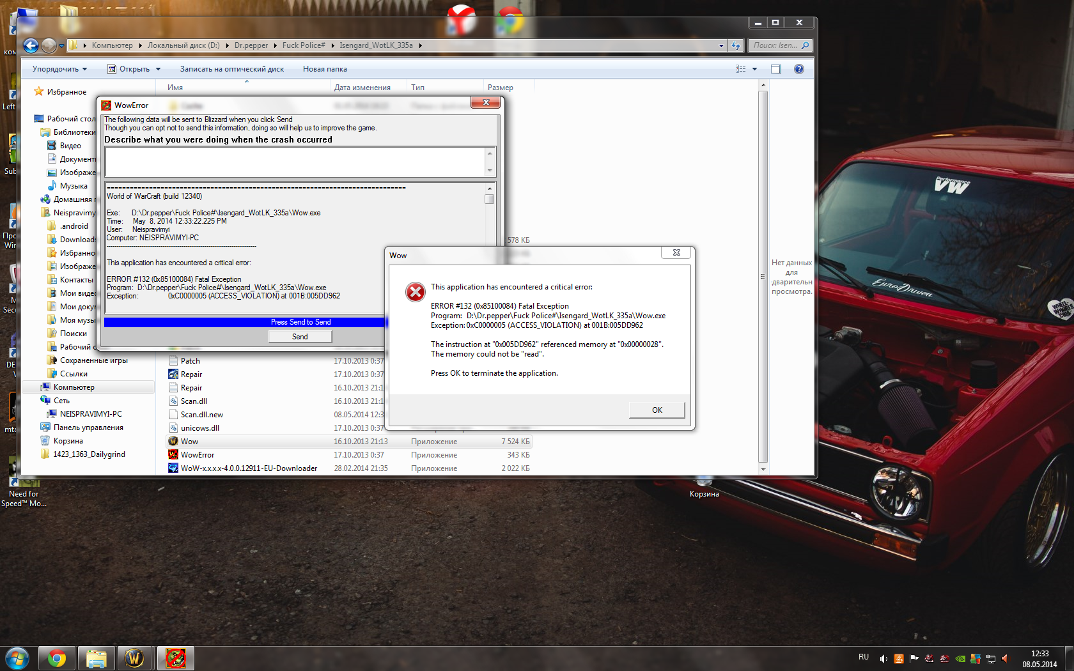Click the Explorer back navigation arrow

click(x=31, y=45)
